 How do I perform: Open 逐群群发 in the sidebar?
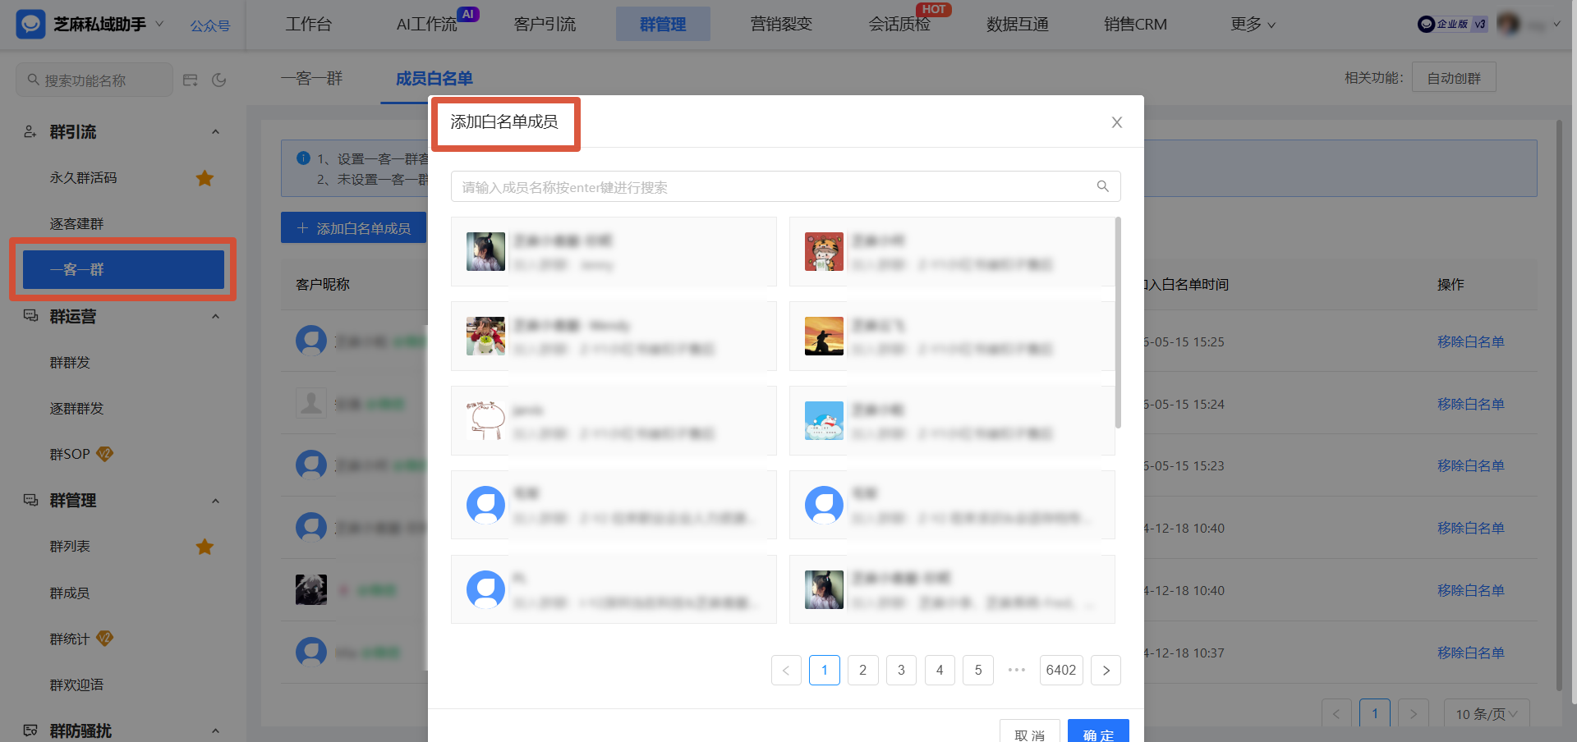click(x=76, y=408)
